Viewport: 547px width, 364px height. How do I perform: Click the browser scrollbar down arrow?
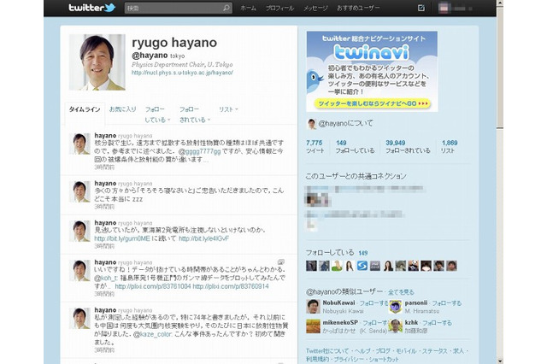[500, 361]
